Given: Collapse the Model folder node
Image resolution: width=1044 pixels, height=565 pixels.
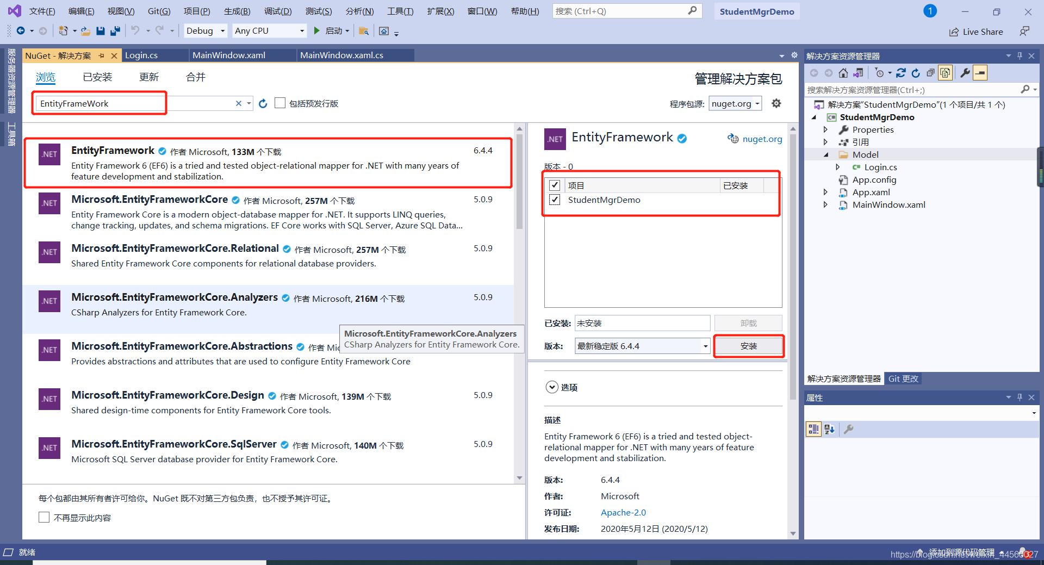Looking at the screenshot, I should pos(825,154).
